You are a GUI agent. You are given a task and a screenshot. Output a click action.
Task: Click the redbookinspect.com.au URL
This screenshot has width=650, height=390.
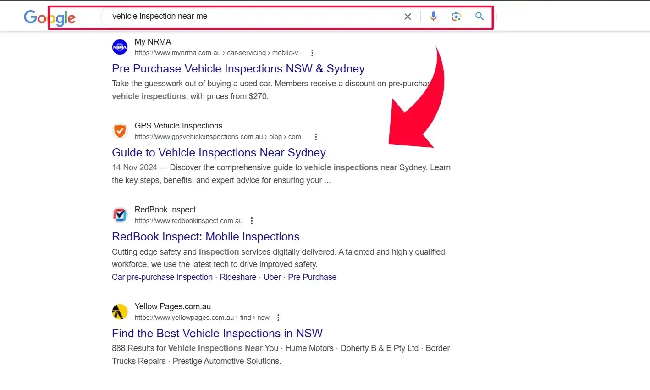tap(188, 221)
